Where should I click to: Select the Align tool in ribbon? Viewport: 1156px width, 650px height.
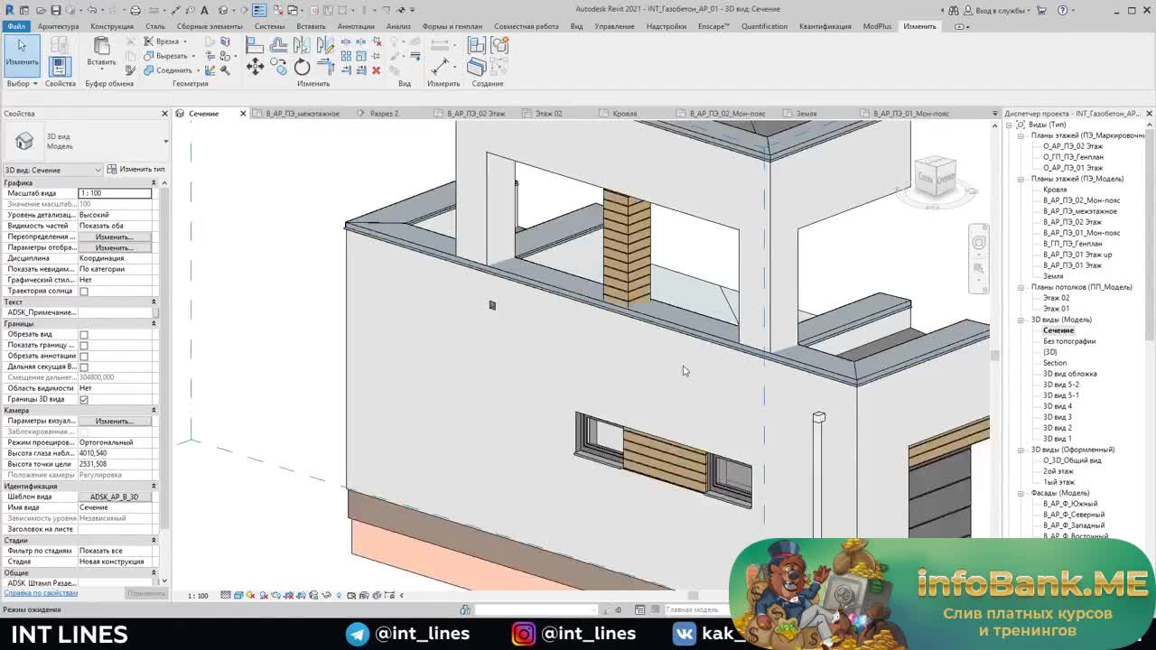point(256,44)
